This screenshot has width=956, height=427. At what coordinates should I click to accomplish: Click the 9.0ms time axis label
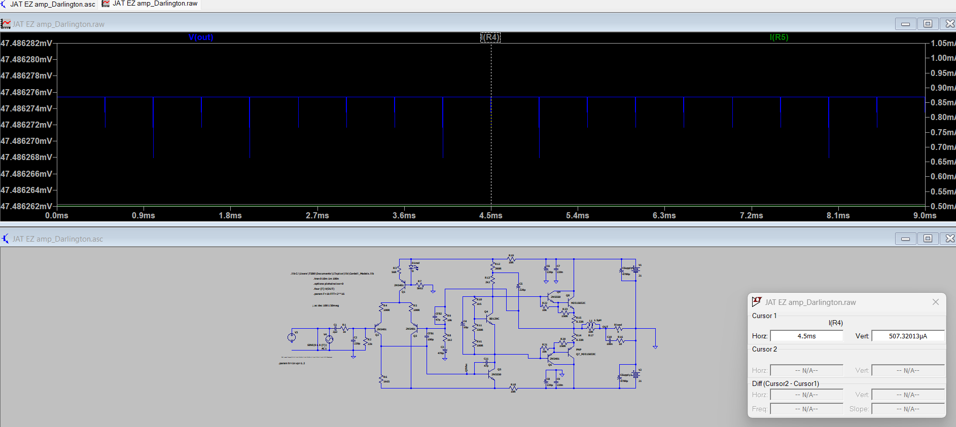point(925,215)
